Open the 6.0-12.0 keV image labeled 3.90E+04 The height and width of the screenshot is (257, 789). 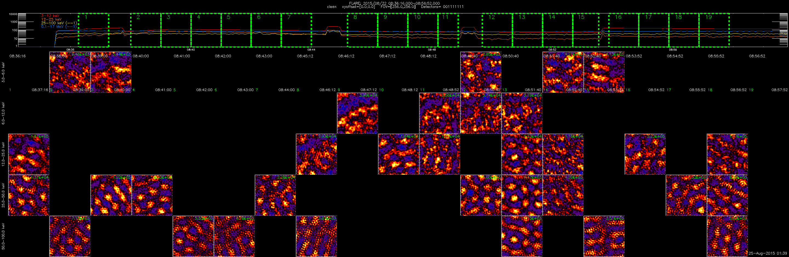pos(358,113)
